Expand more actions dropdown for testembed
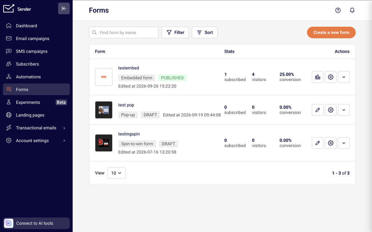 coord(344,77)
